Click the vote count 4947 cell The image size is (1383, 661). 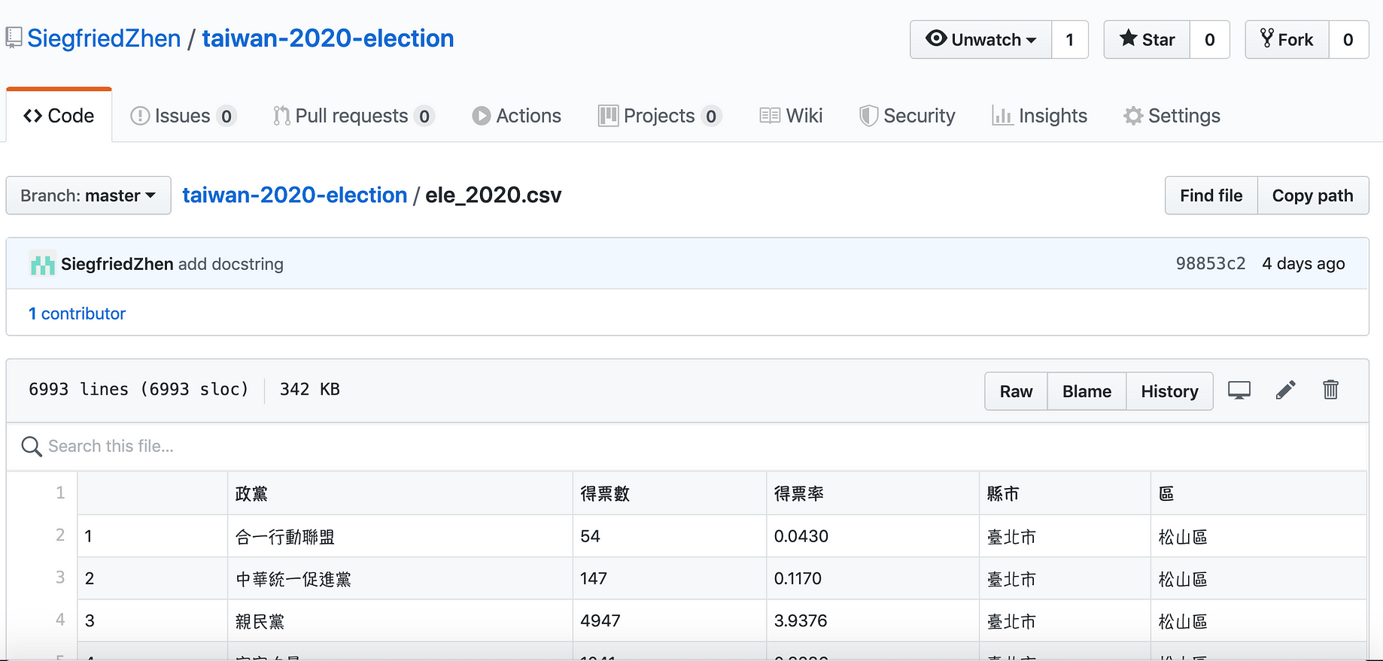coord(669,620)
